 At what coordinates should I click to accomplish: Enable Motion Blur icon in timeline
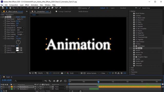pos(61,81)
